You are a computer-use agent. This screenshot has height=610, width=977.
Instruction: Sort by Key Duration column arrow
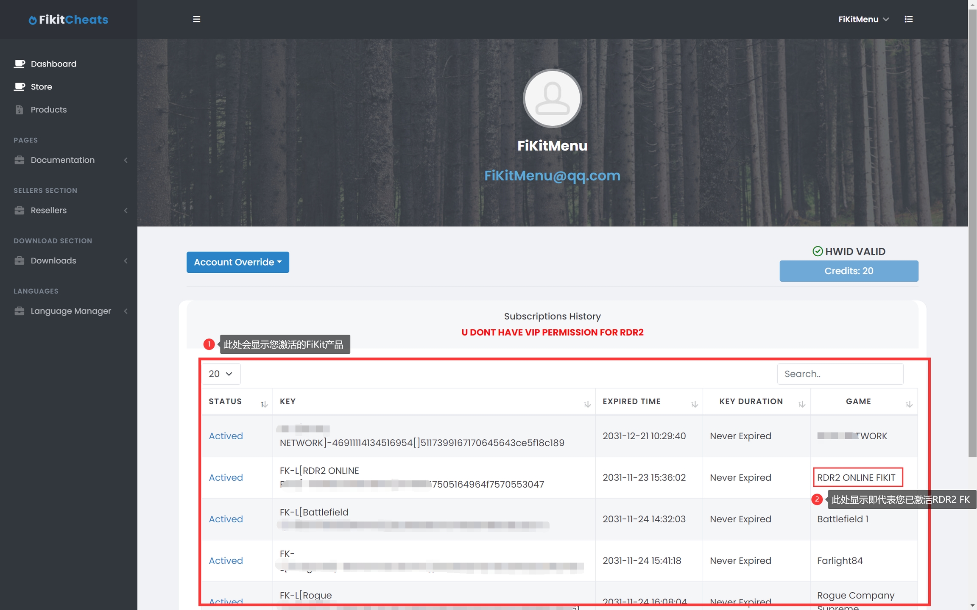coord(802,404)
